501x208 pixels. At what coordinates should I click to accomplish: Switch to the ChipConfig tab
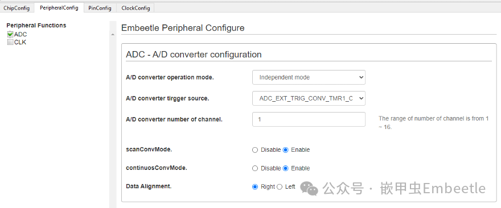(17, 8)
